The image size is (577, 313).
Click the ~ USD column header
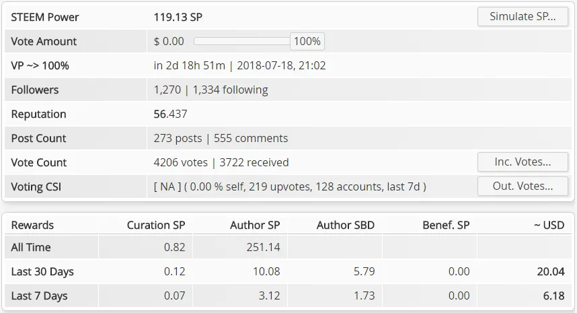click(549, 225)
